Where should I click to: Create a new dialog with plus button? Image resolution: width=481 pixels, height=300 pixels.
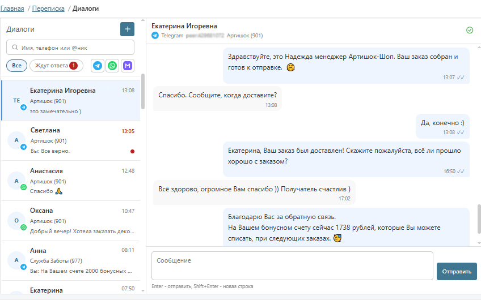click(x=127, y=29)
